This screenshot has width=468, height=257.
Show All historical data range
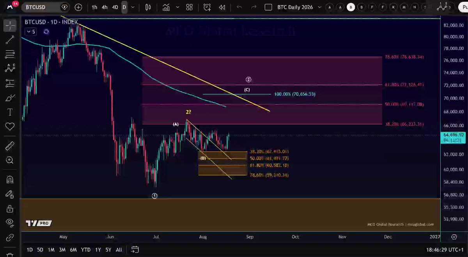(119, 250)
